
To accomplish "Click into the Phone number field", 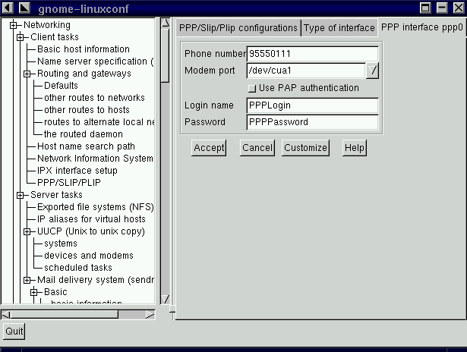I will coord(312,54).
